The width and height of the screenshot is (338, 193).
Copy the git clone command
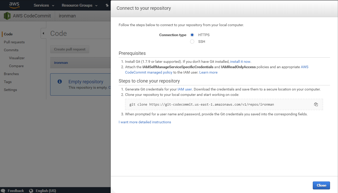[316, 104]
